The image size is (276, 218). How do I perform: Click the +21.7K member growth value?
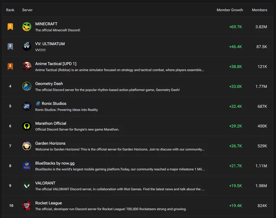235,166
